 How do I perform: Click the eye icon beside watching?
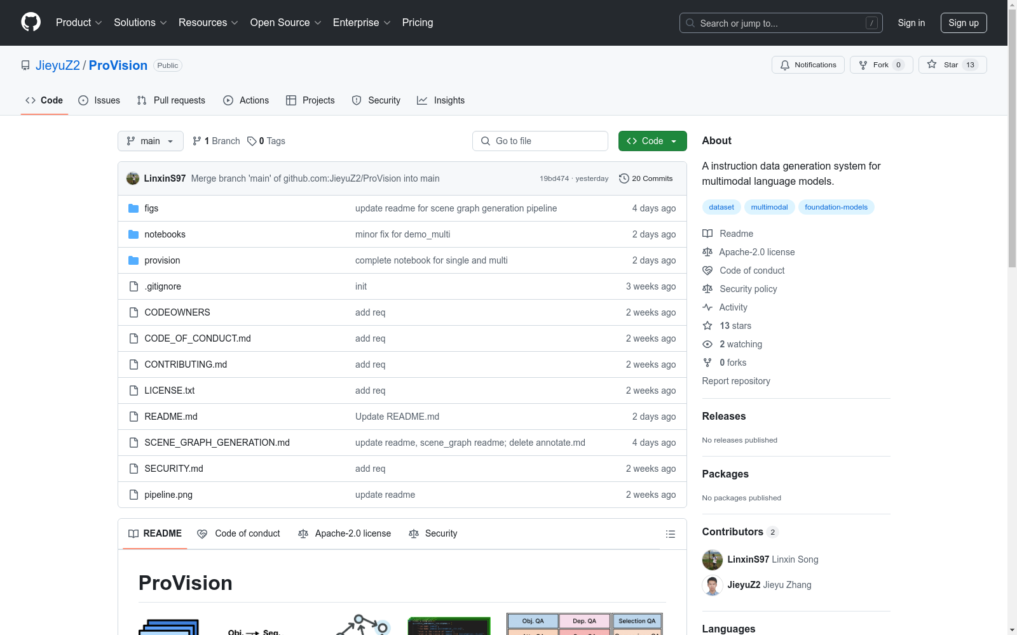707,344
